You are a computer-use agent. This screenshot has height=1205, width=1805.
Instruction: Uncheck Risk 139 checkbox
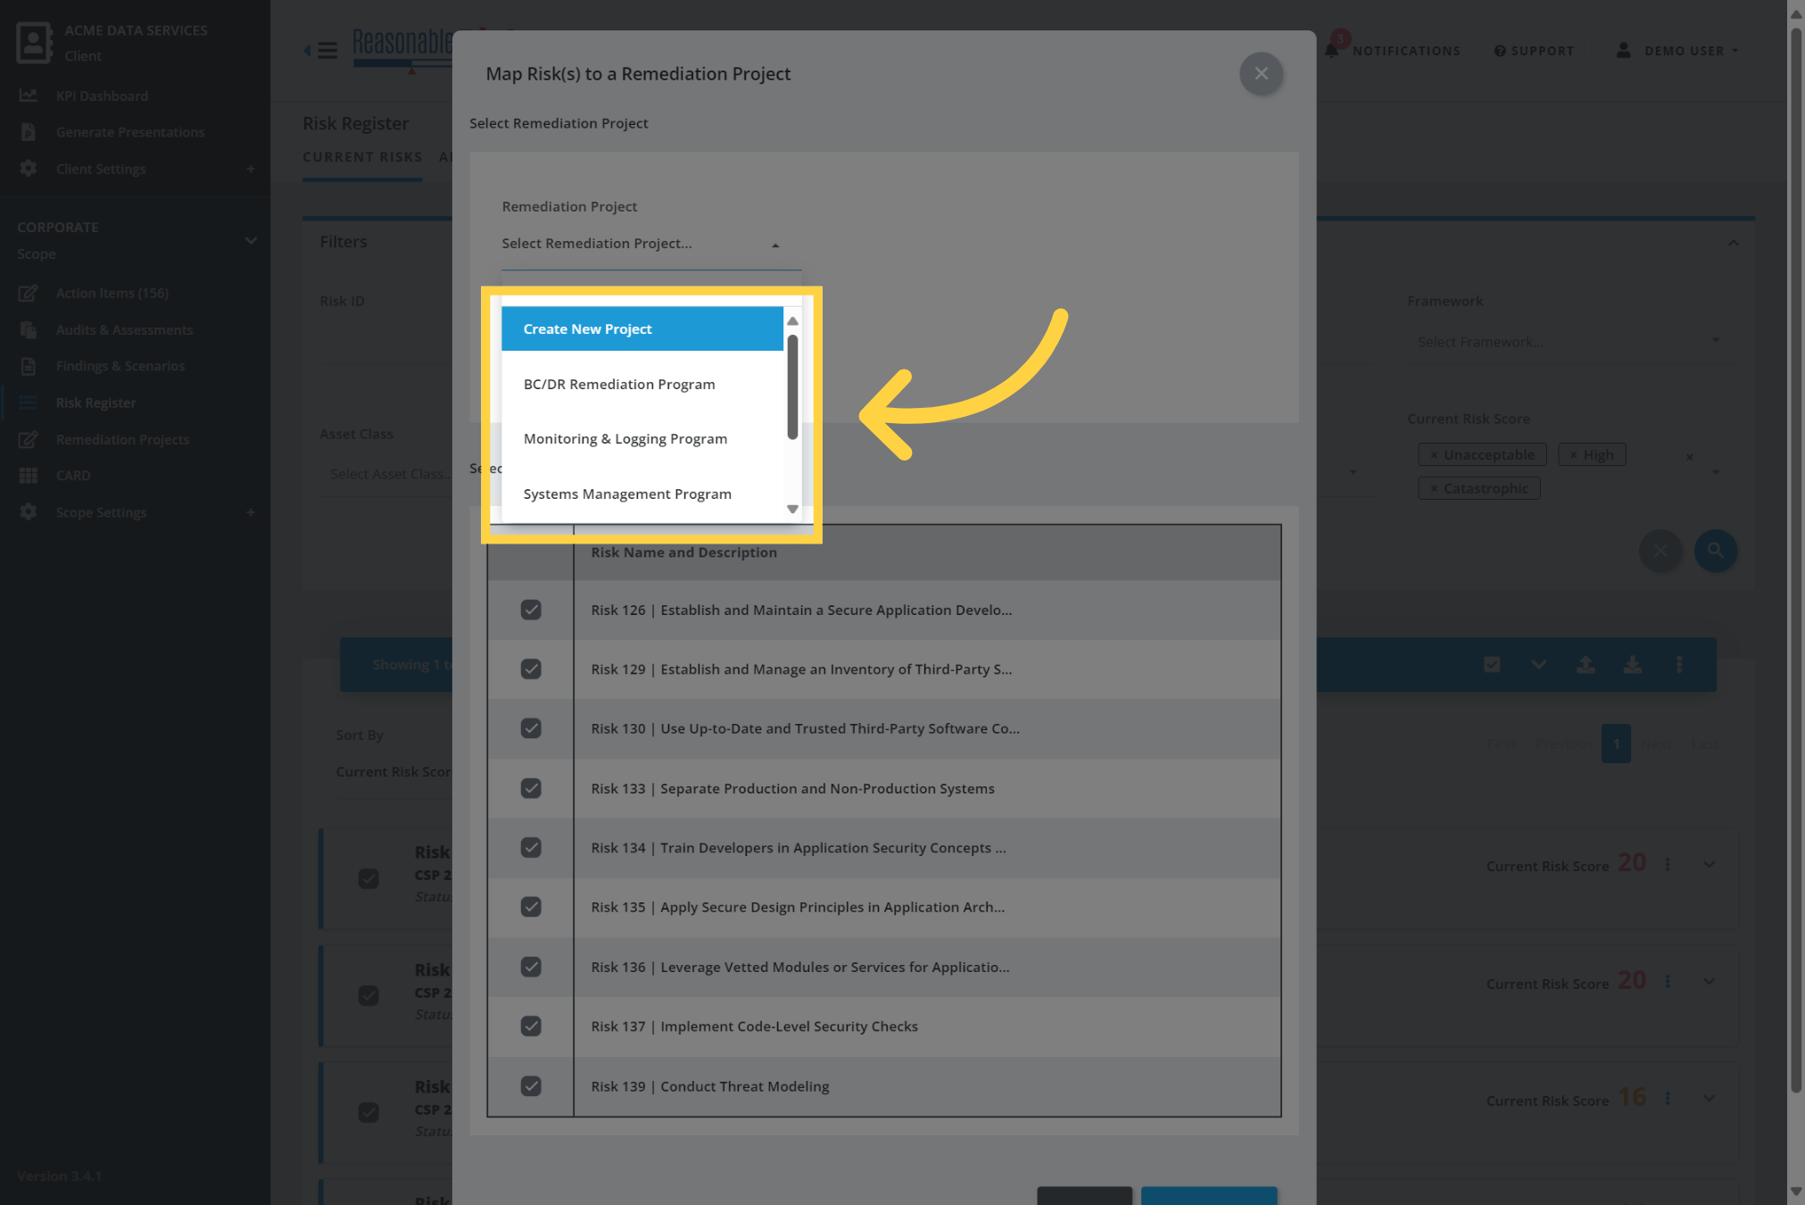click(531, 1086)
